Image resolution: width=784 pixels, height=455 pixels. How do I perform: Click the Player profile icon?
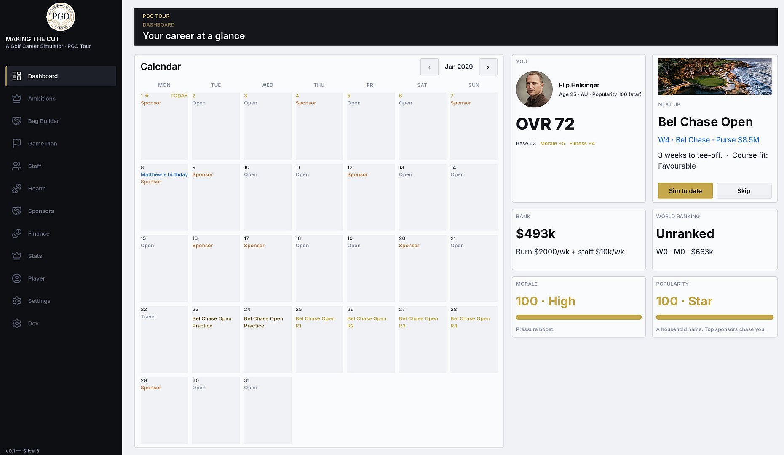tap(17, 278)
